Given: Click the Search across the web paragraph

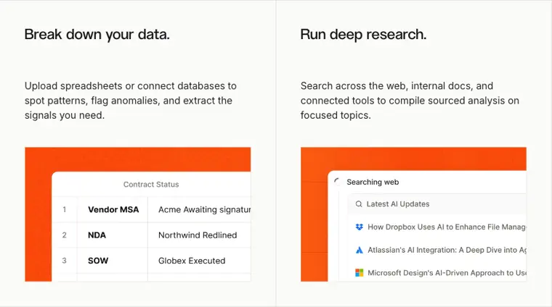Looking at the screenshot, I should point(410,101).
